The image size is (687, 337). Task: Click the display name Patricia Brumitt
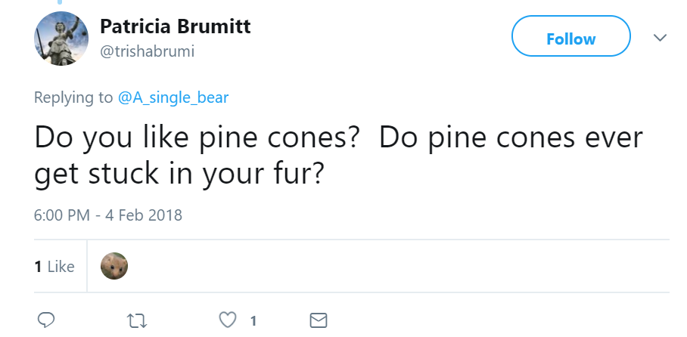(x=175, y=27)
